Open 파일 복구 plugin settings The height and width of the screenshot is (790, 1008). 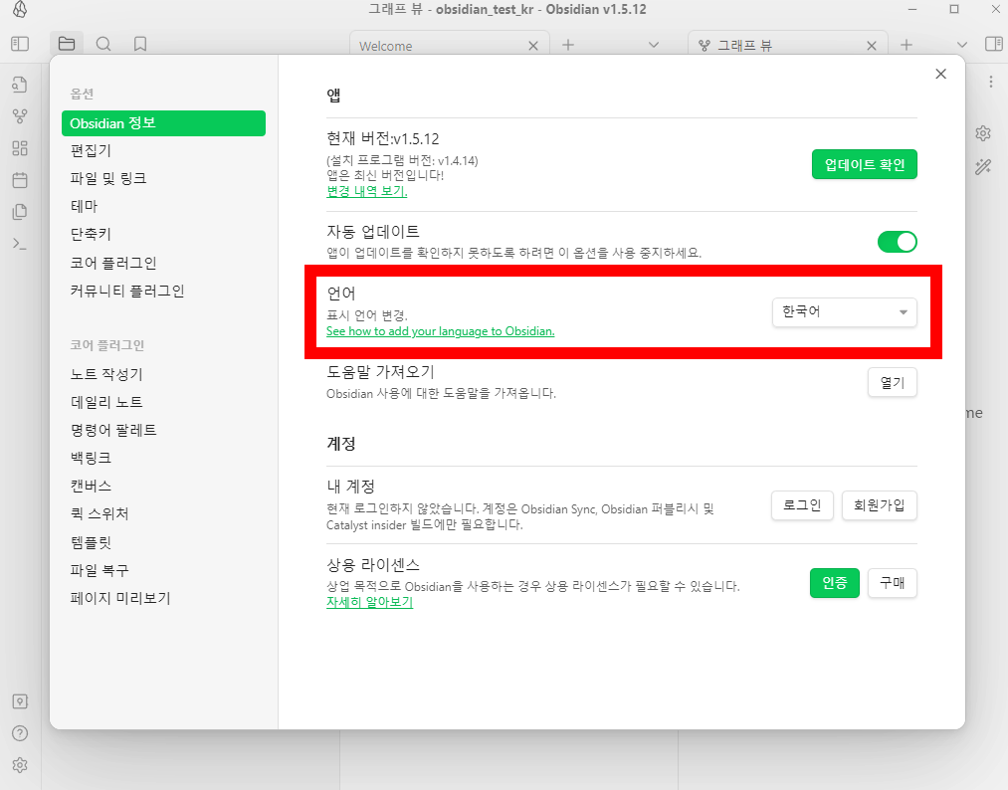163,570
